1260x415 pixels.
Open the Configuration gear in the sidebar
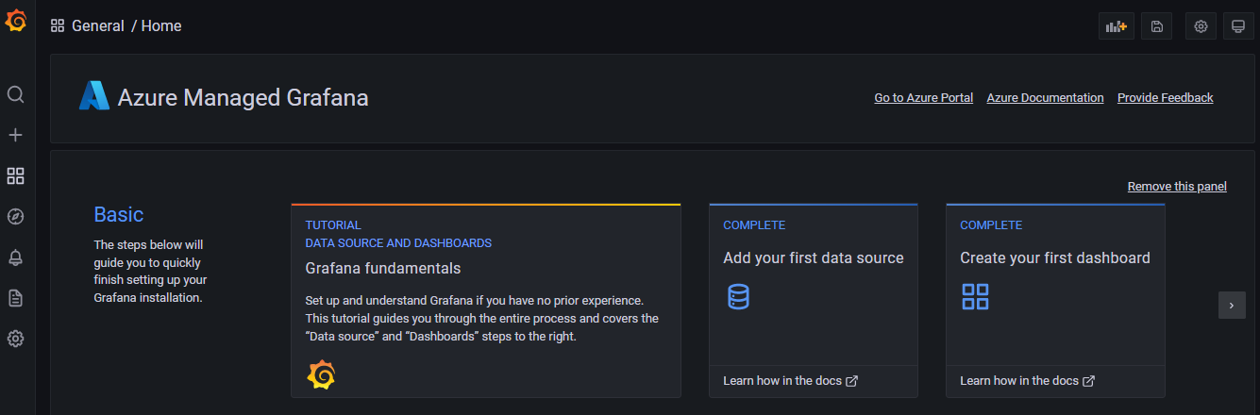pyautogui.click(x=15, y=339)
